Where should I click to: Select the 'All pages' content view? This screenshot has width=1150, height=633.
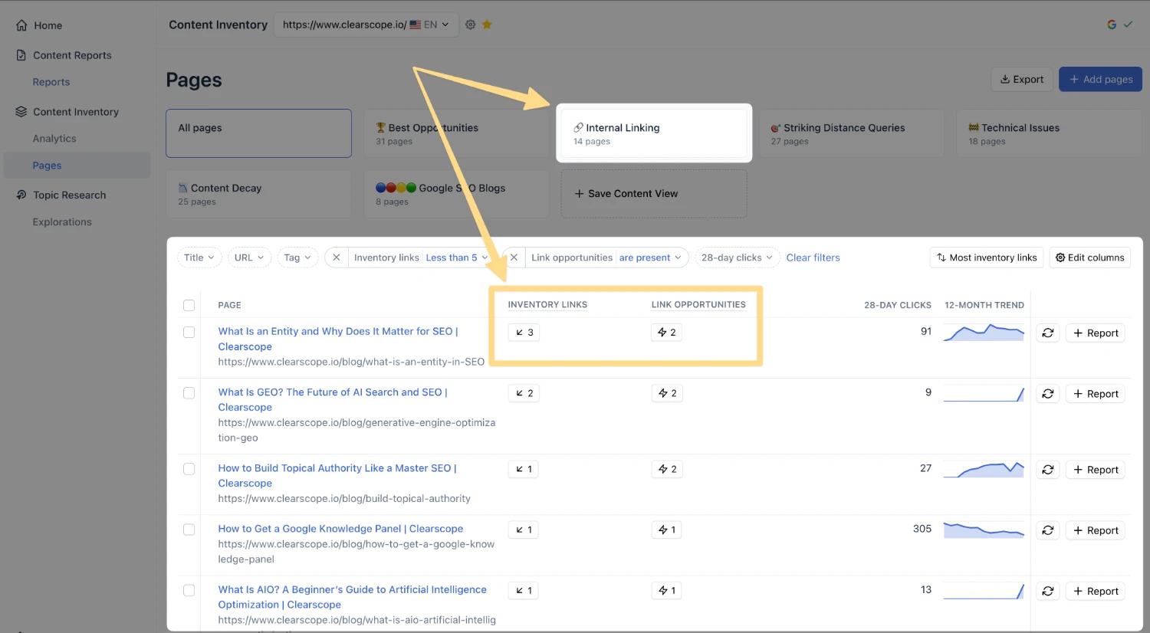tap(259, 133)
